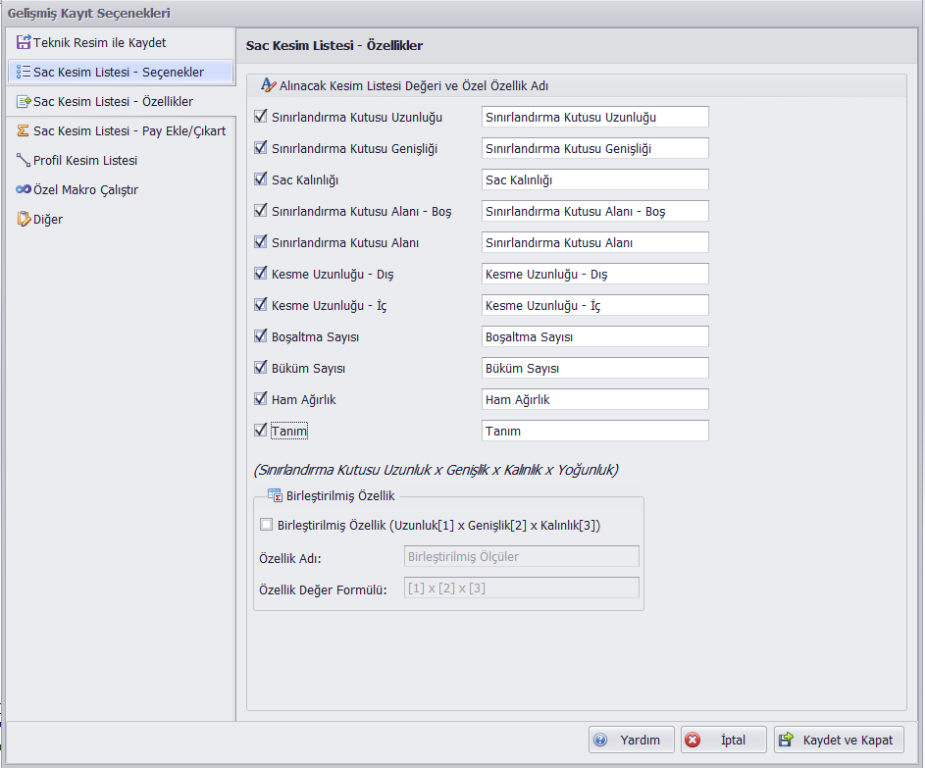
Task: Uncheck Sınırlandırma Kutusu Uzunluğu checkbox
Action: point(260,116)
